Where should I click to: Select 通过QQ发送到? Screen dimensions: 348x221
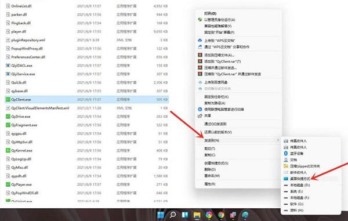tap(215, 124)
